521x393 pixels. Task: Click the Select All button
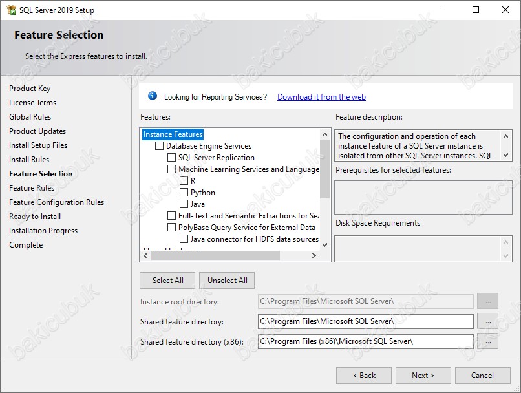(x=167, y=281)
